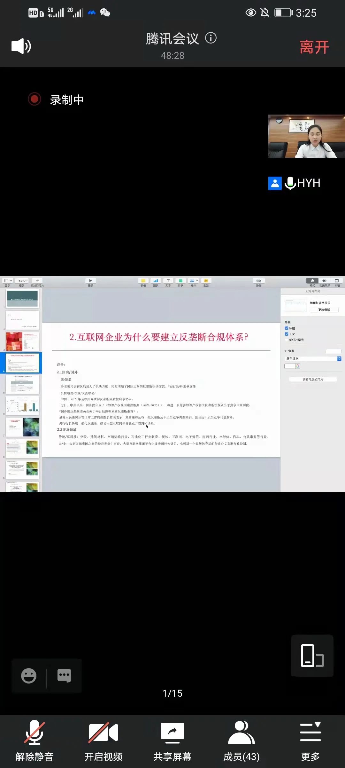This screenshot has height=768, width=345.
Task: Tap the screen rotation icon
Action: [x=312, y=655]
